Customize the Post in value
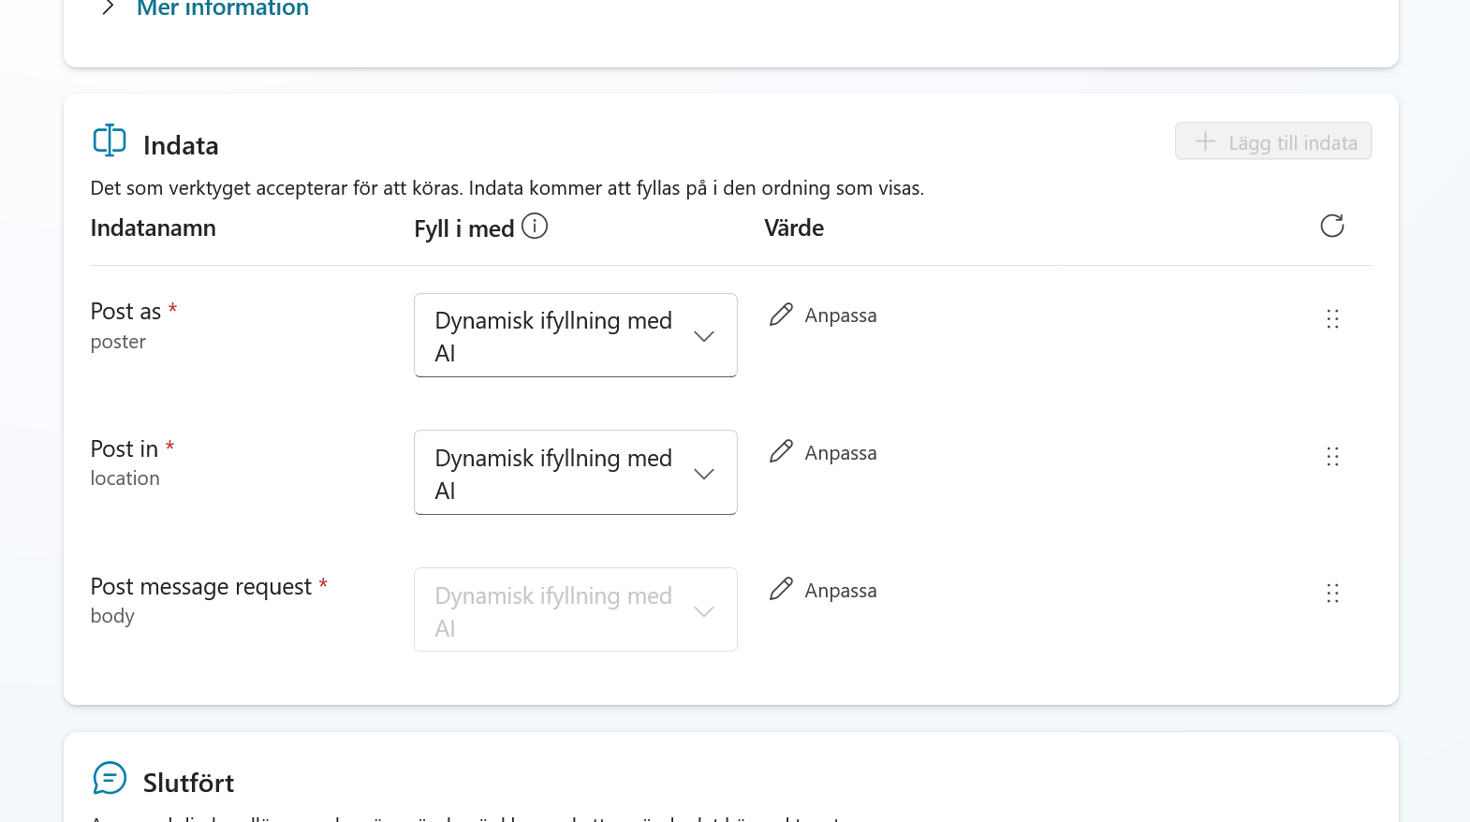 click(823, 452)
